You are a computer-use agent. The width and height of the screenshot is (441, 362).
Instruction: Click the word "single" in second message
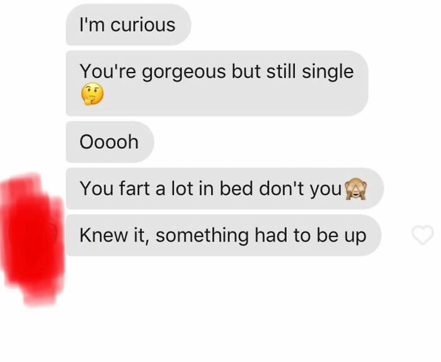click(328, 72)
